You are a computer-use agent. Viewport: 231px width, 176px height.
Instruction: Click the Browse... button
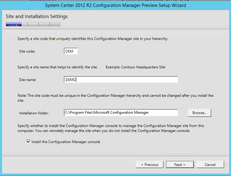coord(199,113)
